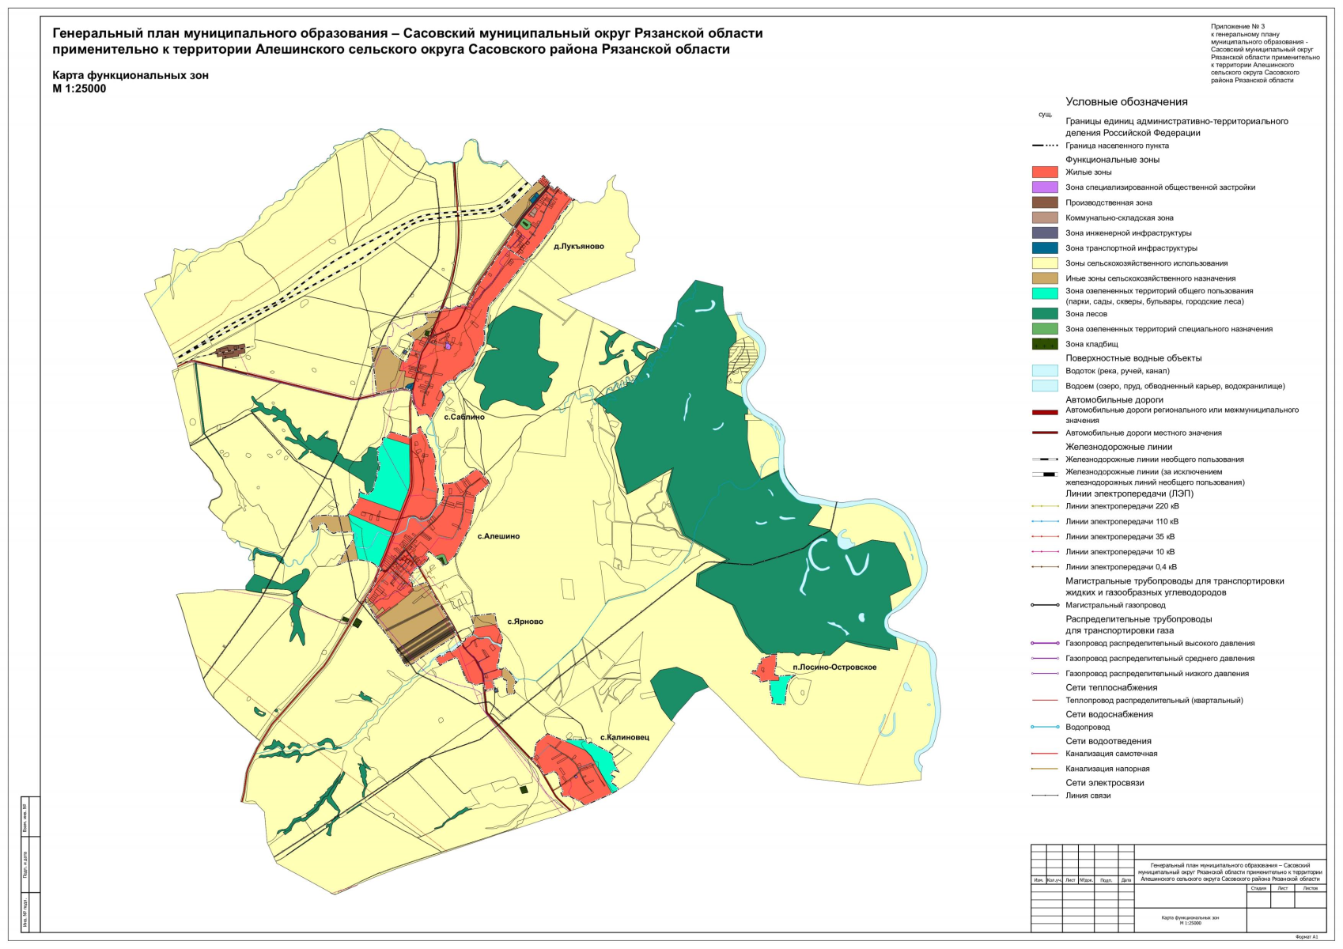Click the Линии электропередачи 220 кВ symbol
The width and height of the screenshot is (1343, 949).
[x=1044, y=506]
